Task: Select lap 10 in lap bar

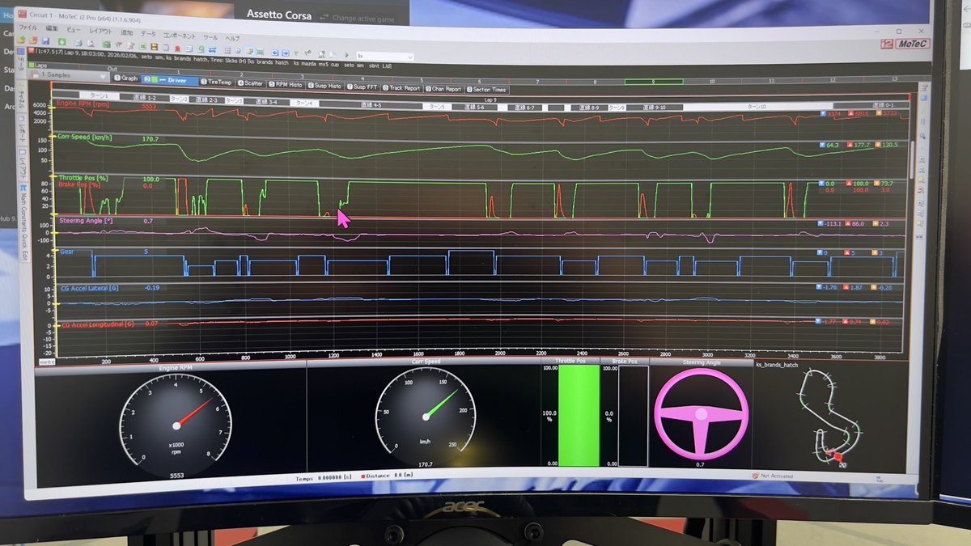Action: [712, 81]
